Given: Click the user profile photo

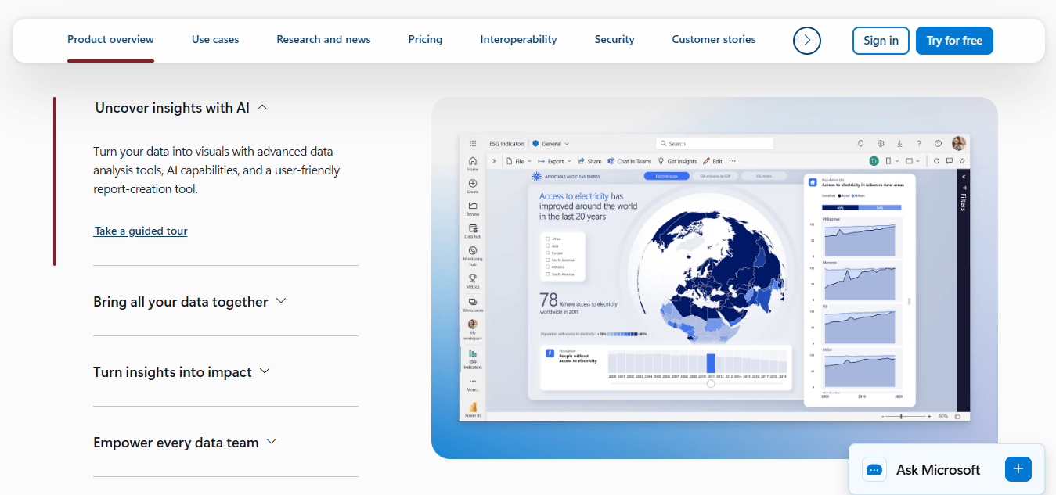Looking at the screenshot, I should click(x=959, y=143).
